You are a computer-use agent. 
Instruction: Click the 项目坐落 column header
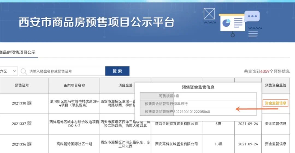125,85
